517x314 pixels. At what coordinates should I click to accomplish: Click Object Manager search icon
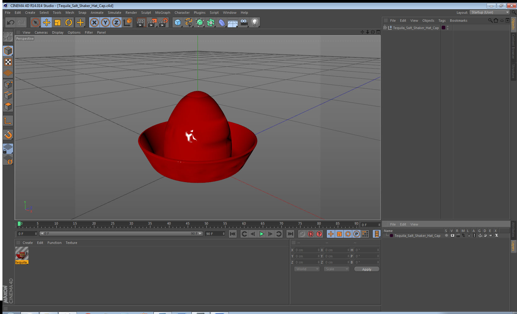(x=490, y=21)
